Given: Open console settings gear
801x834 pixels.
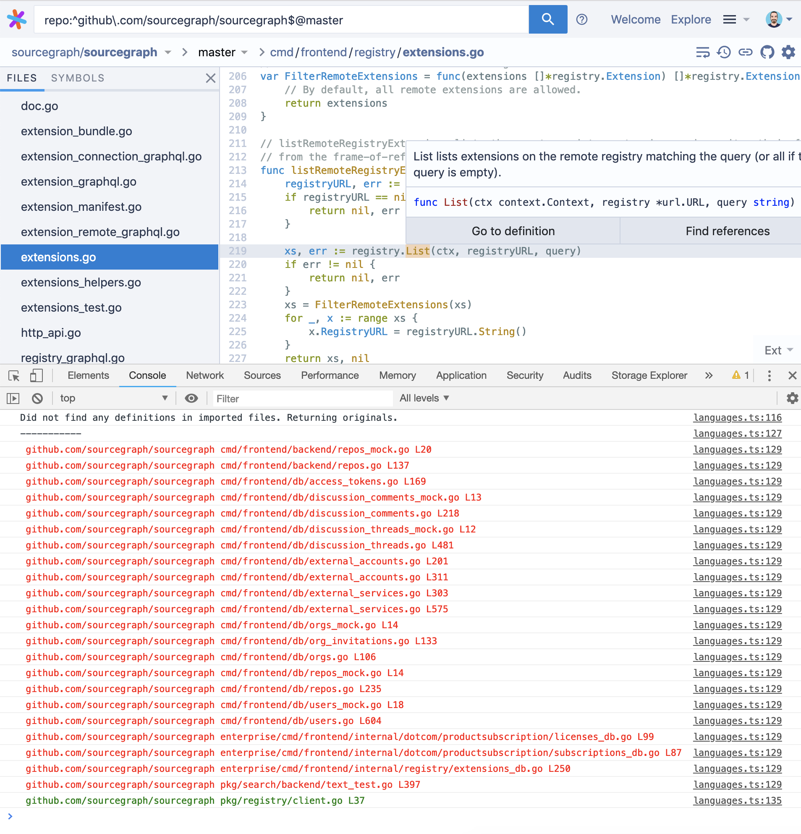Looking at the screenshot, I should point(792,399).
